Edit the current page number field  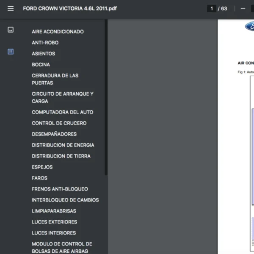(212, 8)
